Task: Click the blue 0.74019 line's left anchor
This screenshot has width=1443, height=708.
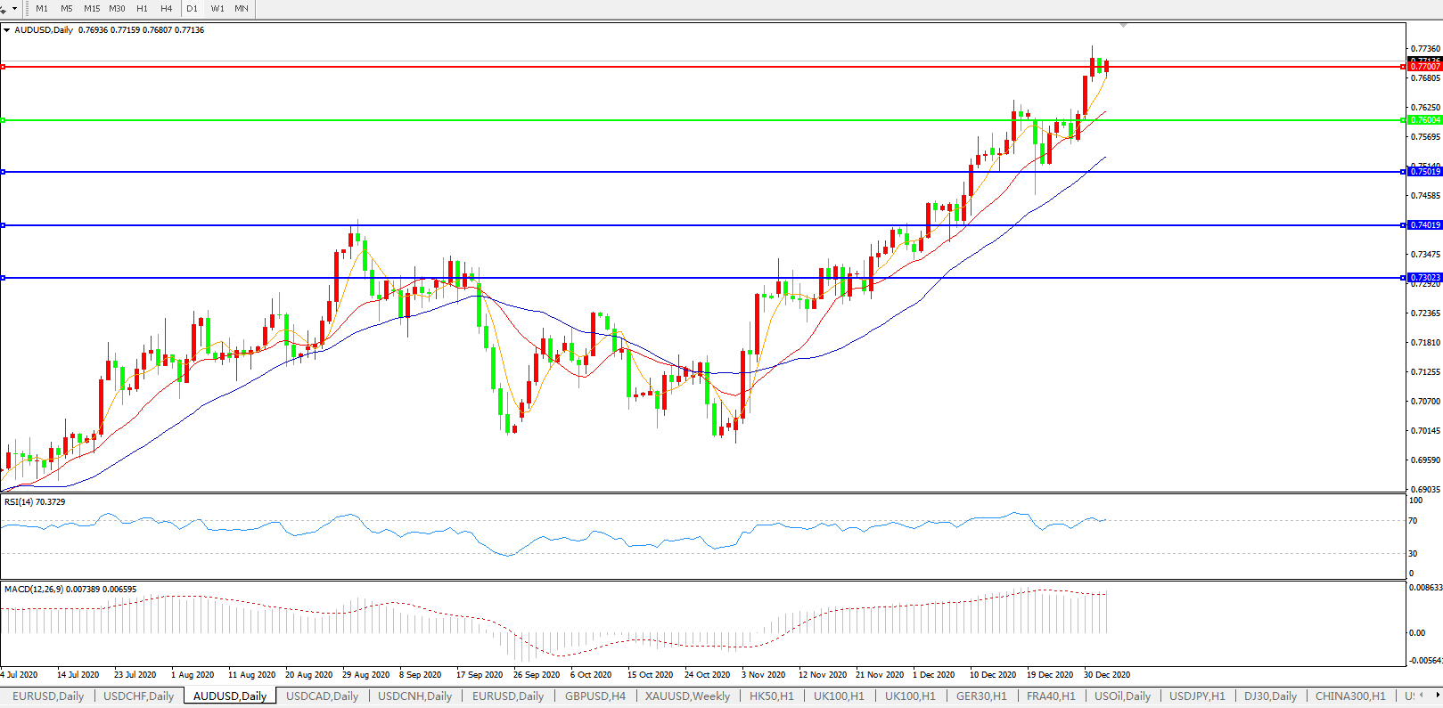Action: tap(4, 225)
